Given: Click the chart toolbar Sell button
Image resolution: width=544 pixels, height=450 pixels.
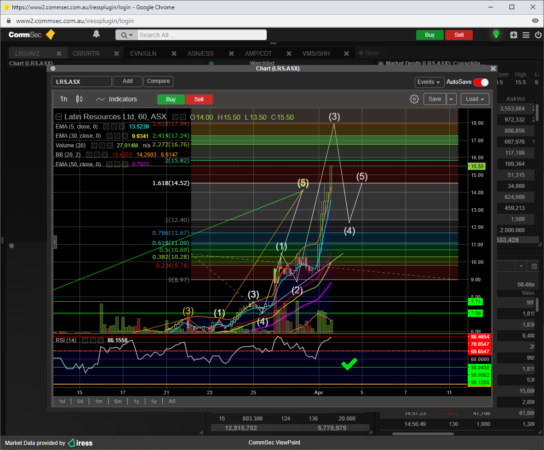Looking at the screenshot, I should tap(199, 99).
